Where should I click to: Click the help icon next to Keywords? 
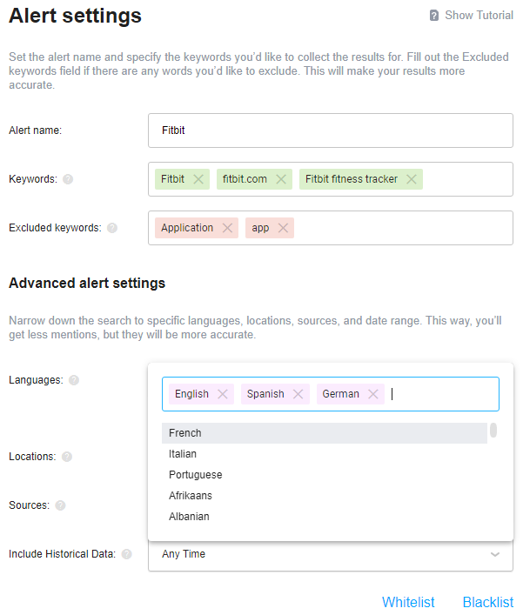(68, 179)
